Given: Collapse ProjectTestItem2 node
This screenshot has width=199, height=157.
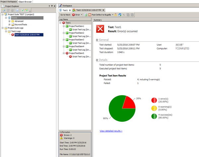Looking at the screenshot, I should [64, 33].
